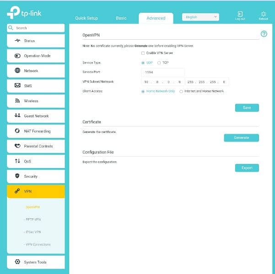Switch to Quick Setup tab
The height and width of the screenshot is (274, 275).
[x=86, y=18]
